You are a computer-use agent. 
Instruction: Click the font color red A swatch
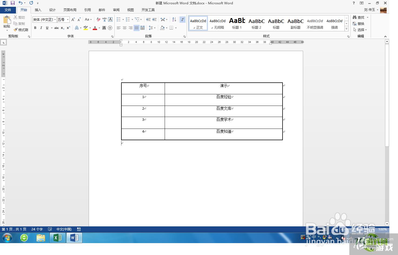click(x=95, y=28)
